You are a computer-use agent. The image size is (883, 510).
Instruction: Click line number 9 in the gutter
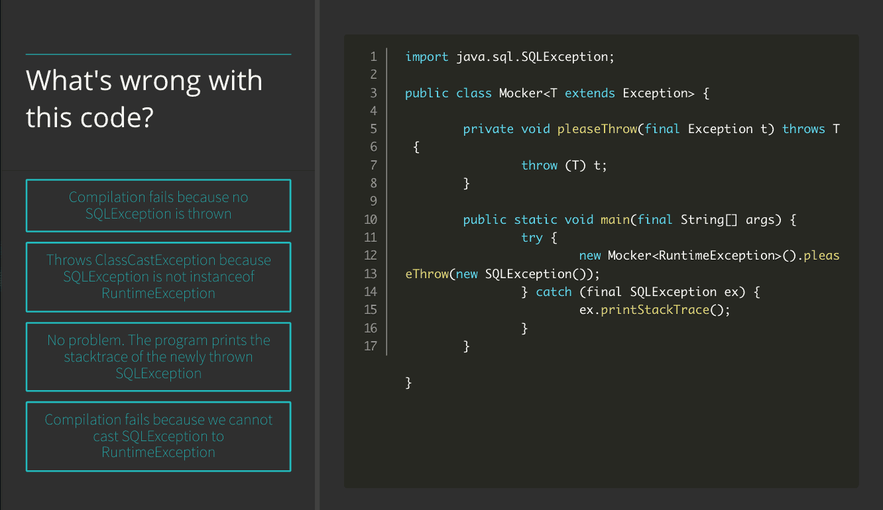point(373,201)
